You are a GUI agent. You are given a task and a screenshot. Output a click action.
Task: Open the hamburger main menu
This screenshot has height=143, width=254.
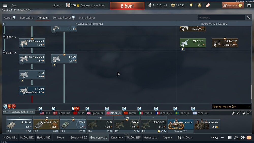5,5
